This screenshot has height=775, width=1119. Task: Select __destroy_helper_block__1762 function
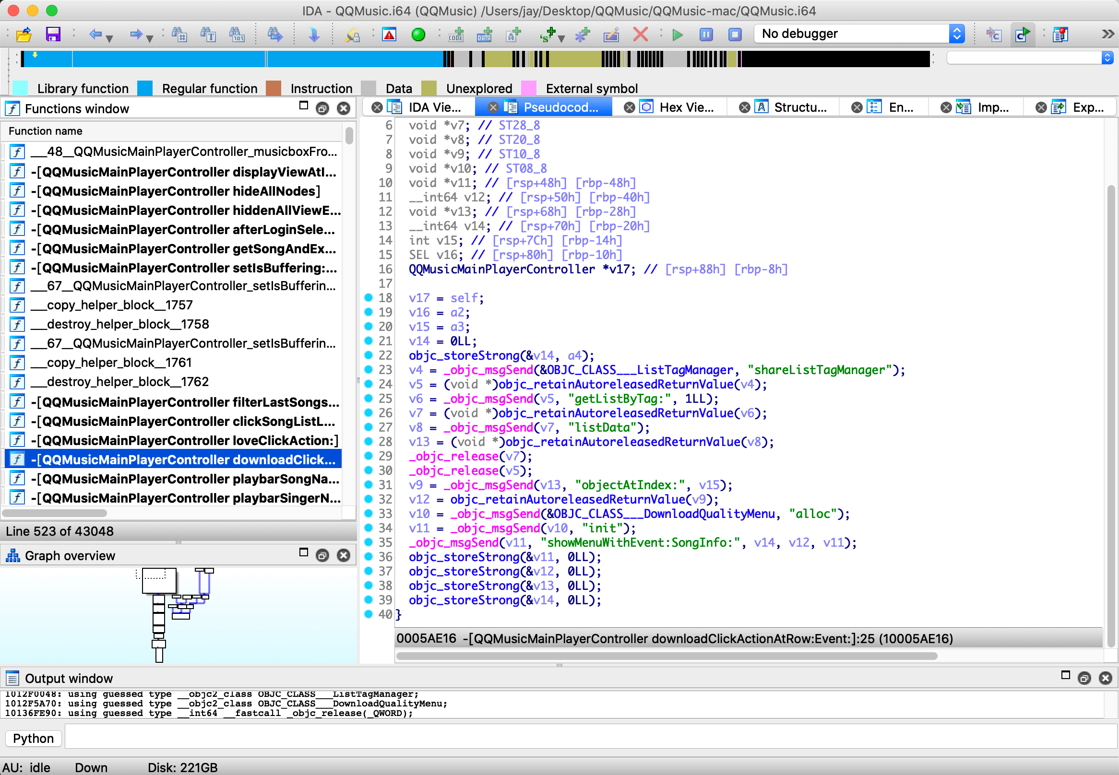click(173, 382)
